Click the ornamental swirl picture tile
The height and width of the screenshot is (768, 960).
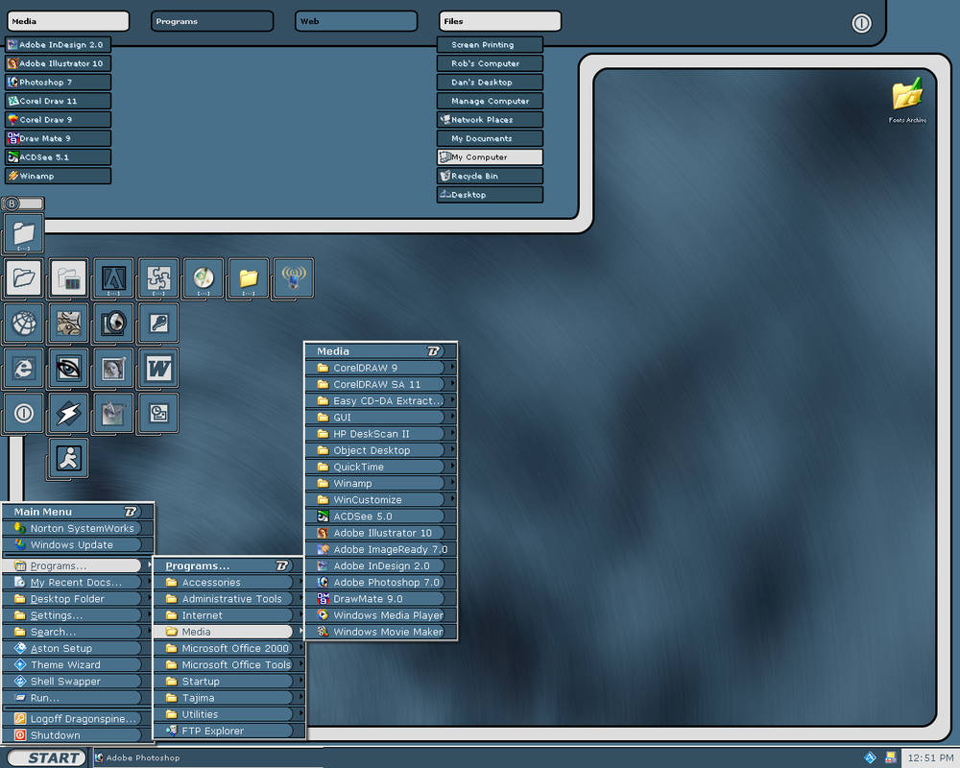(68, 323)
